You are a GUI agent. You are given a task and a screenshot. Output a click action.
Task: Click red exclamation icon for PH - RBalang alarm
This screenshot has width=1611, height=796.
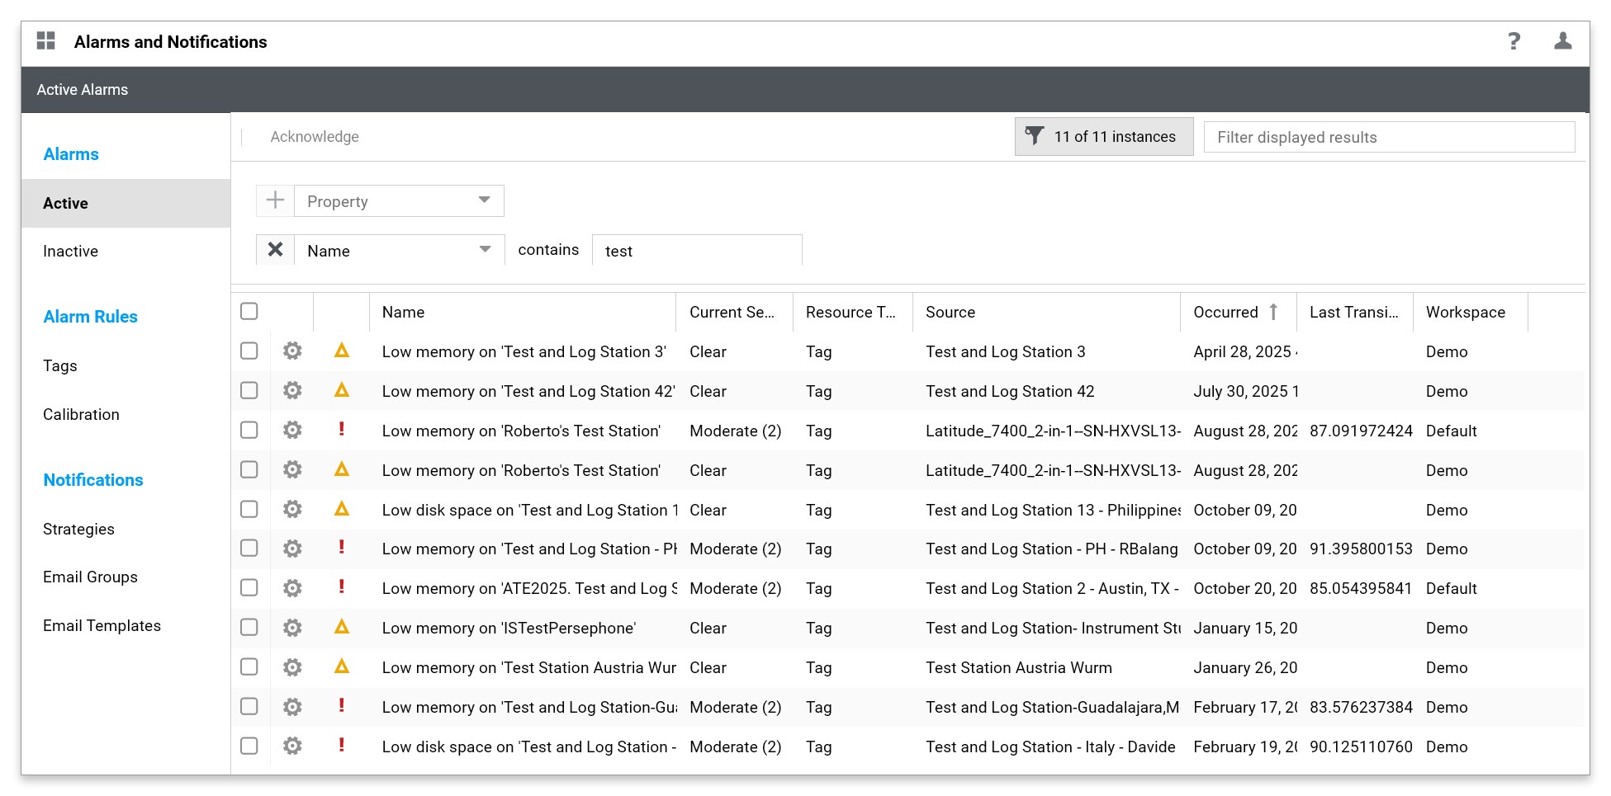[x=342, y=547]
